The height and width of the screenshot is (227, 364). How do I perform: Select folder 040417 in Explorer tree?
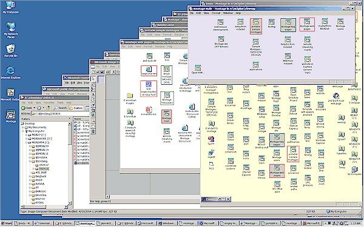42,165
